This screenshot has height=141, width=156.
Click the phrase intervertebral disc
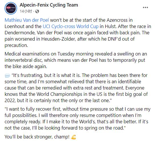[x=24, y=60]
